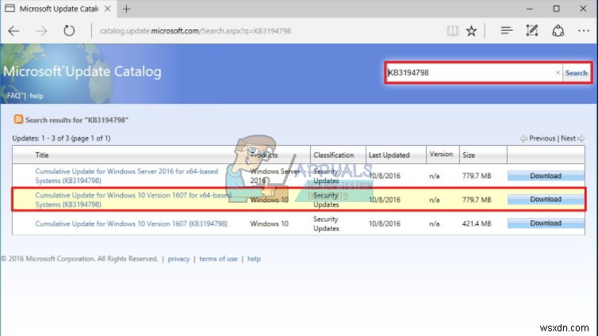Open the help link in the footer
The height and width of the screenshot is (336, 598).
[254, 258]
